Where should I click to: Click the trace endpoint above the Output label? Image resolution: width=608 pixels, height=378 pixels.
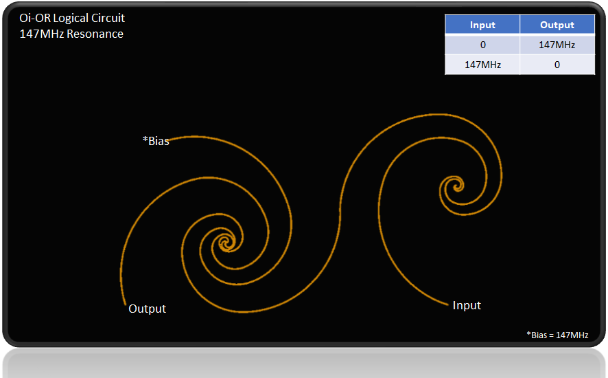126,302
